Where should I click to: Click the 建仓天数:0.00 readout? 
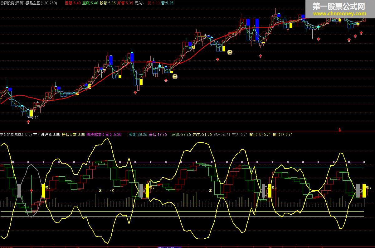[x=73, y=135]
